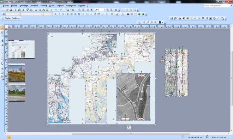Click the zoom out magnifier icon
Screen dimensions: 233x139
tap(107, 10)
